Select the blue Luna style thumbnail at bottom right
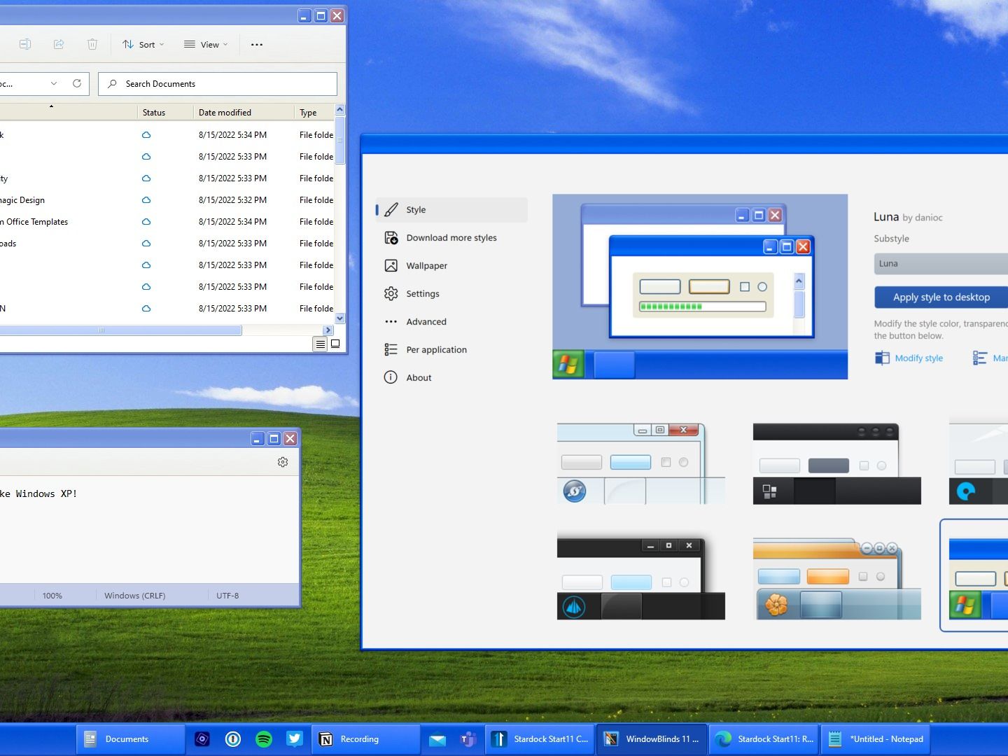Screen dimensions: 1008x756 [974, 575]
